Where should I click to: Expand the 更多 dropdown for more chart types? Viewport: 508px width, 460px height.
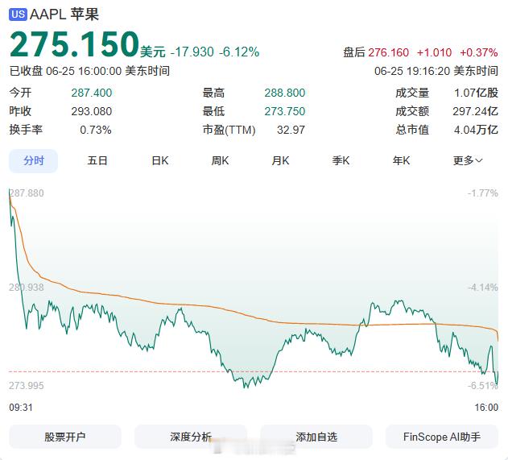pos(468,161)
